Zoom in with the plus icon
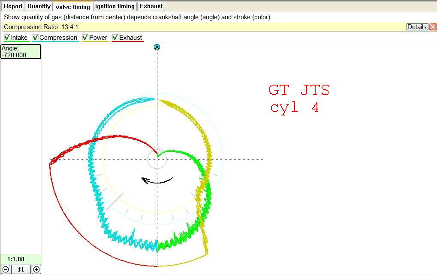The height and width of the screenshot is (275, 437). [x=36, y=269]
